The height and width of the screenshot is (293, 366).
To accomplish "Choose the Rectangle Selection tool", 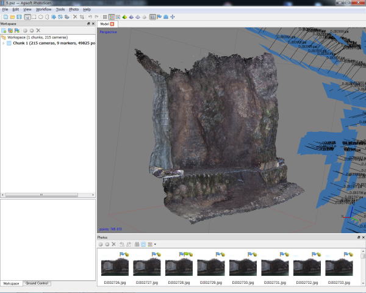I will coord(34,17).
